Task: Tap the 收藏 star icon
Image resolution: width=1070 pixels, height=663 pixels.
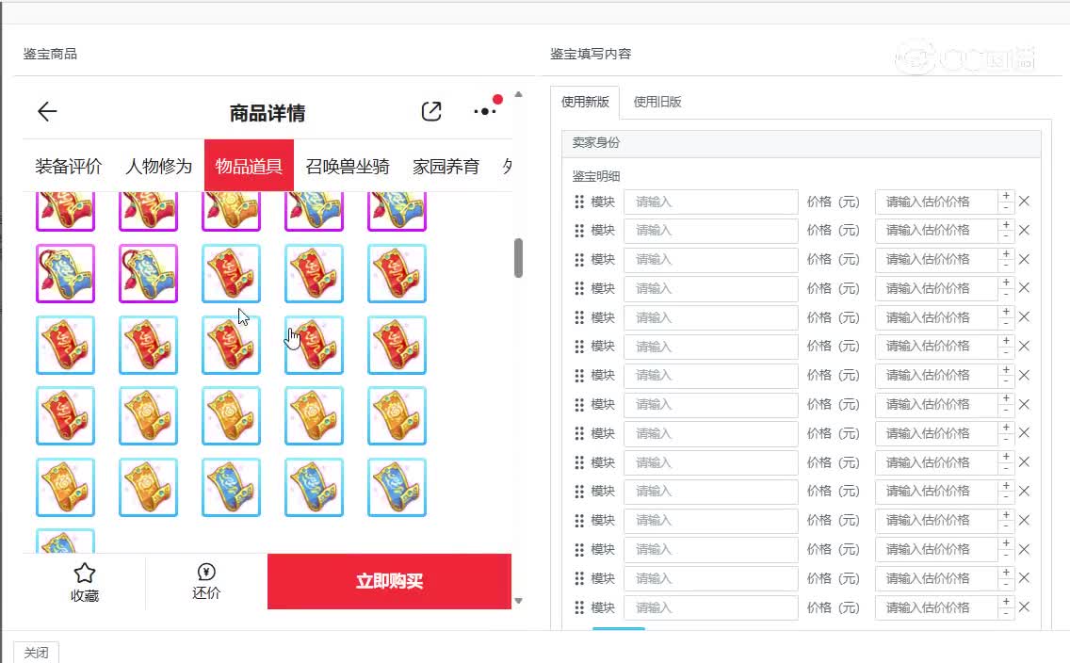Action: coord(85,573)
